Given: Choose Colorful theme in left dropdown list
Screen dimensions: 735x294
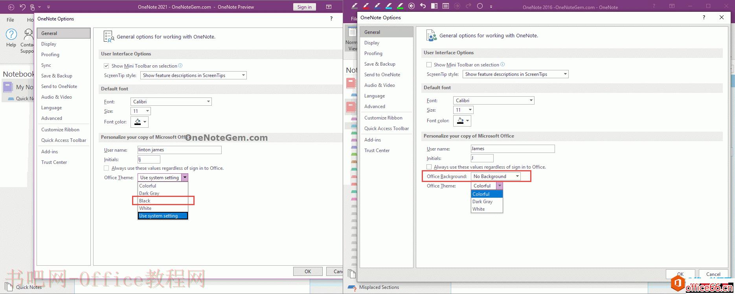Looking at the screenshot, I should [x=163, y=186].
